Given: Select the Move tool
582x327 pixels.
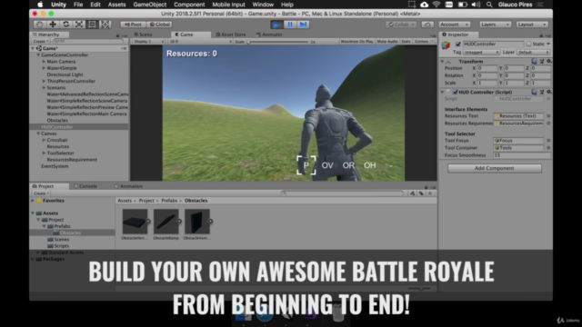Looking at the screenshot, I should 53,25.
